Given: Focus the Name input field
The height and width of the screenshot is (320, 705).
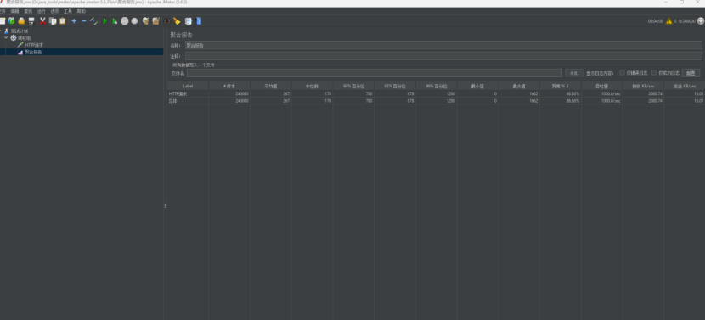Looking at the screenshot, I should coord(443,45).
